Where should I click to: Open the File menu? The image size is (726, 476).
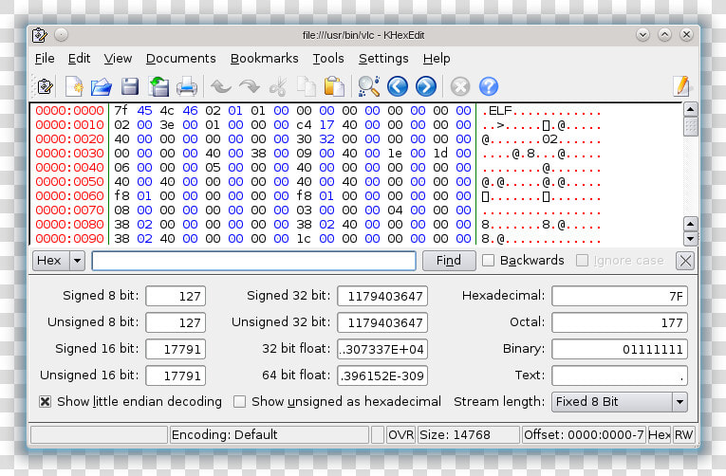pyautogui.click(x=45, y=59)
